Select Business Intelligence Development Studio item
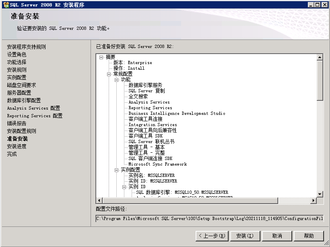This screenshot has width=330, height=247. [x=177, y=114]
